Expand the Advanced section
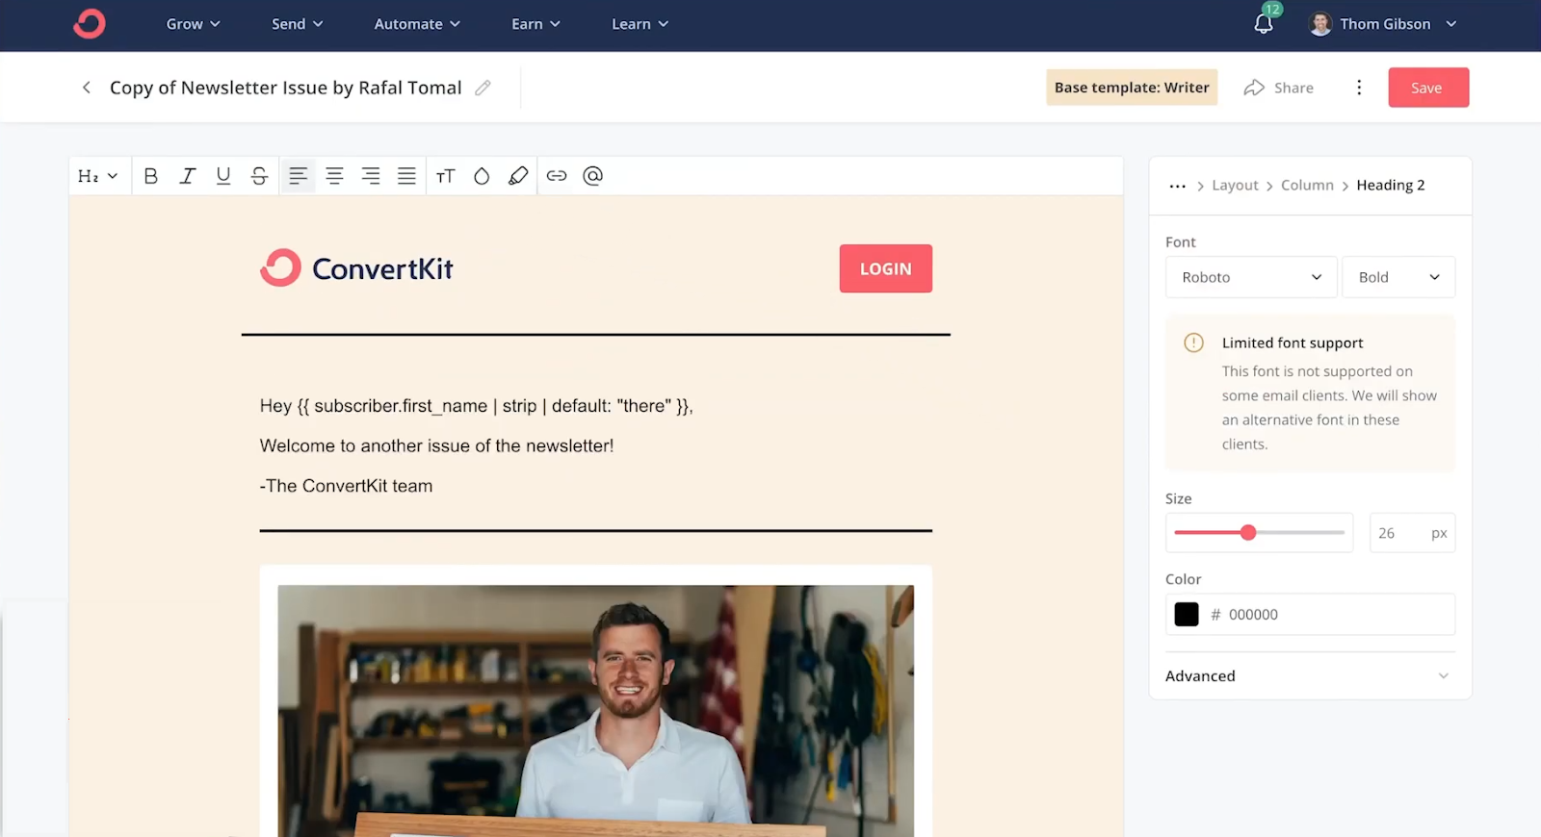The image size is (1541, 837). [1310, 676]
